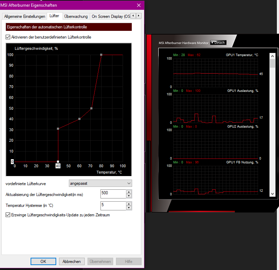Click the GPU1 Temperatur graph label
This screenshot has height=270, width=279.
pyautogui.click(x=242, y=55)
